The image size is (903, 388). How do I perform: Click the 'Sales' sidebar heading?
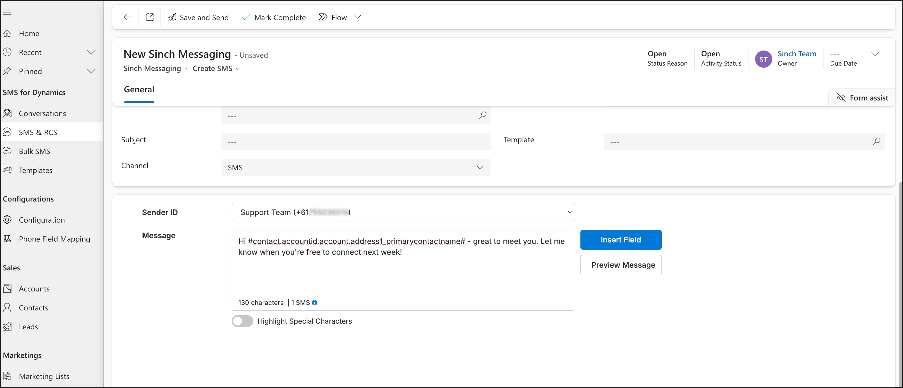pos(11,268)
